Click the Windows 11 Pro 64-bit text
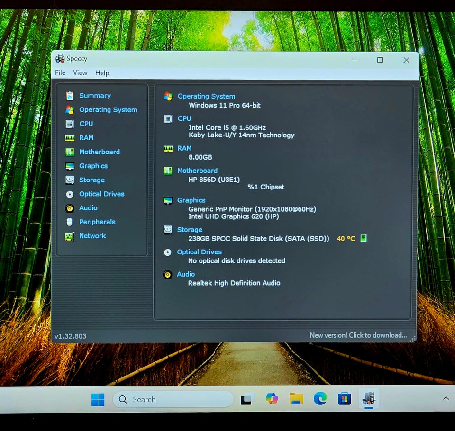 coord(225,105)
